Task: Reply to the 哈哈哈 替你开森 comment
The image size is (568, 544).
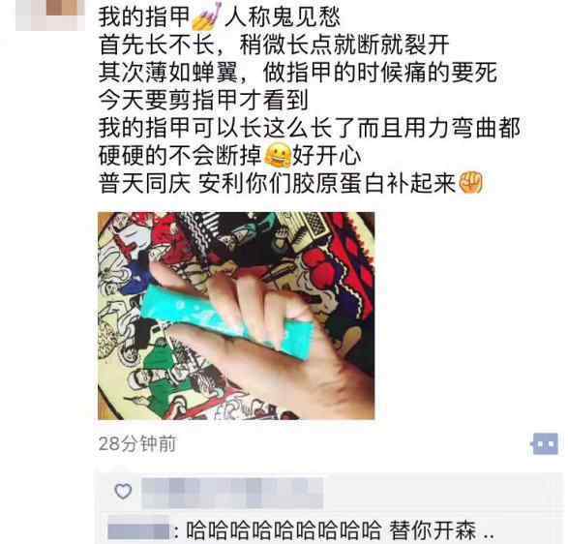Action: pyautogui.click(x=341, y=530)
